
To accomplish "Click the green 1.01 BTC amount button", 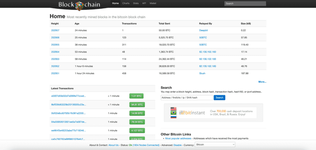I will 136,96.
